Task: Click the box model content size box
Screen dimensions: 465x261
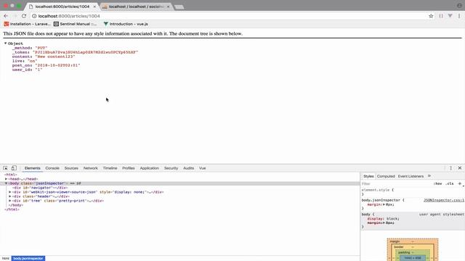Action: coord(413,258)
